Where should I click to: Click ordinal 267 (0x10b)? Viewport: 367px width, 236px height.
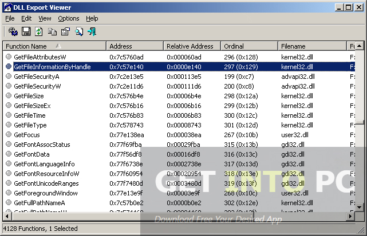241,135
